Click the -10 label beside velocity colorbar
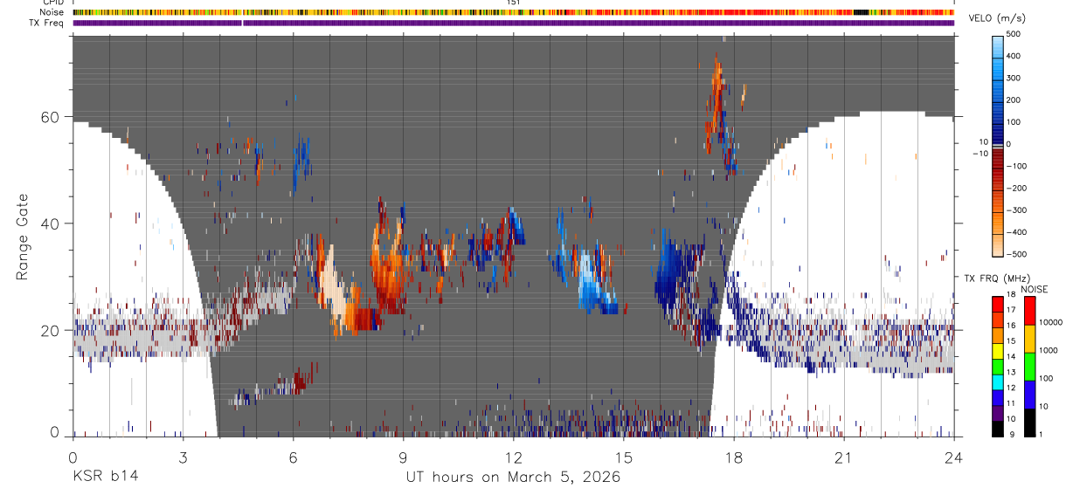Viewport: 1073px width, 495px height. coord(979,154)
